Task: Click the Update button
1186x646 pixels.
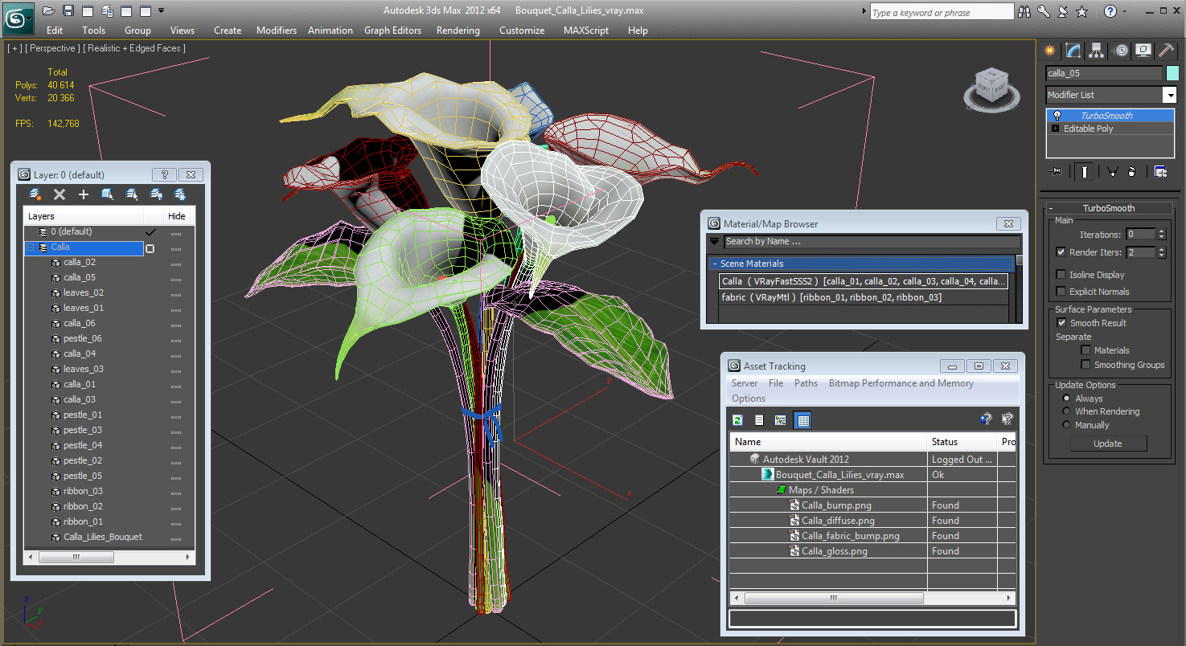Action: (x=1107, y=444)
